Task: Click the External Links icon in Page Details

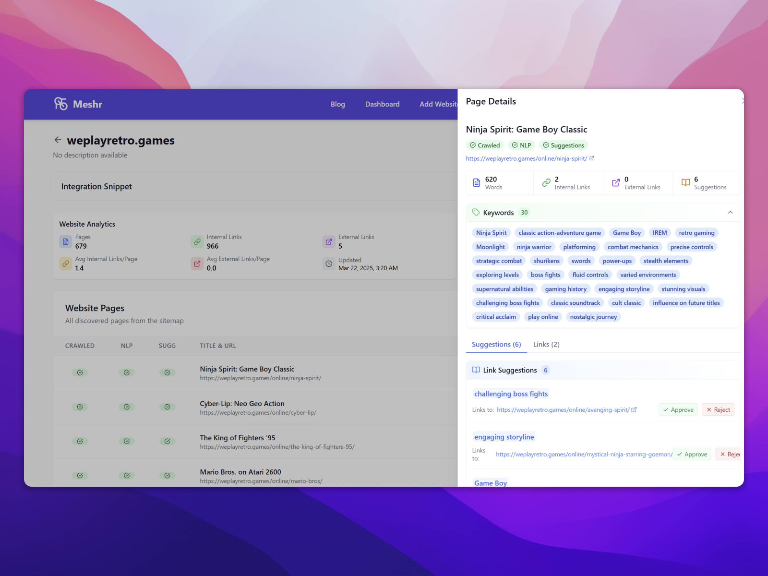Action: pyautogui.click(x=616, y=183)
